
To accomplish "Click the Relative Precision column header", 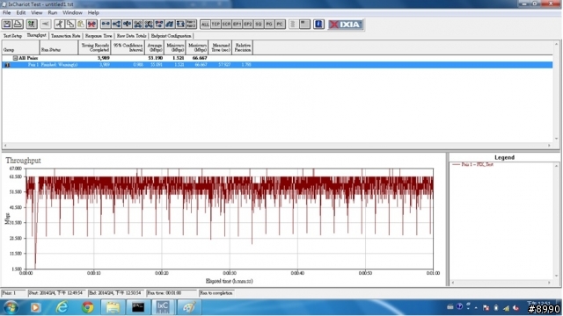I will [x=243, y=47].
